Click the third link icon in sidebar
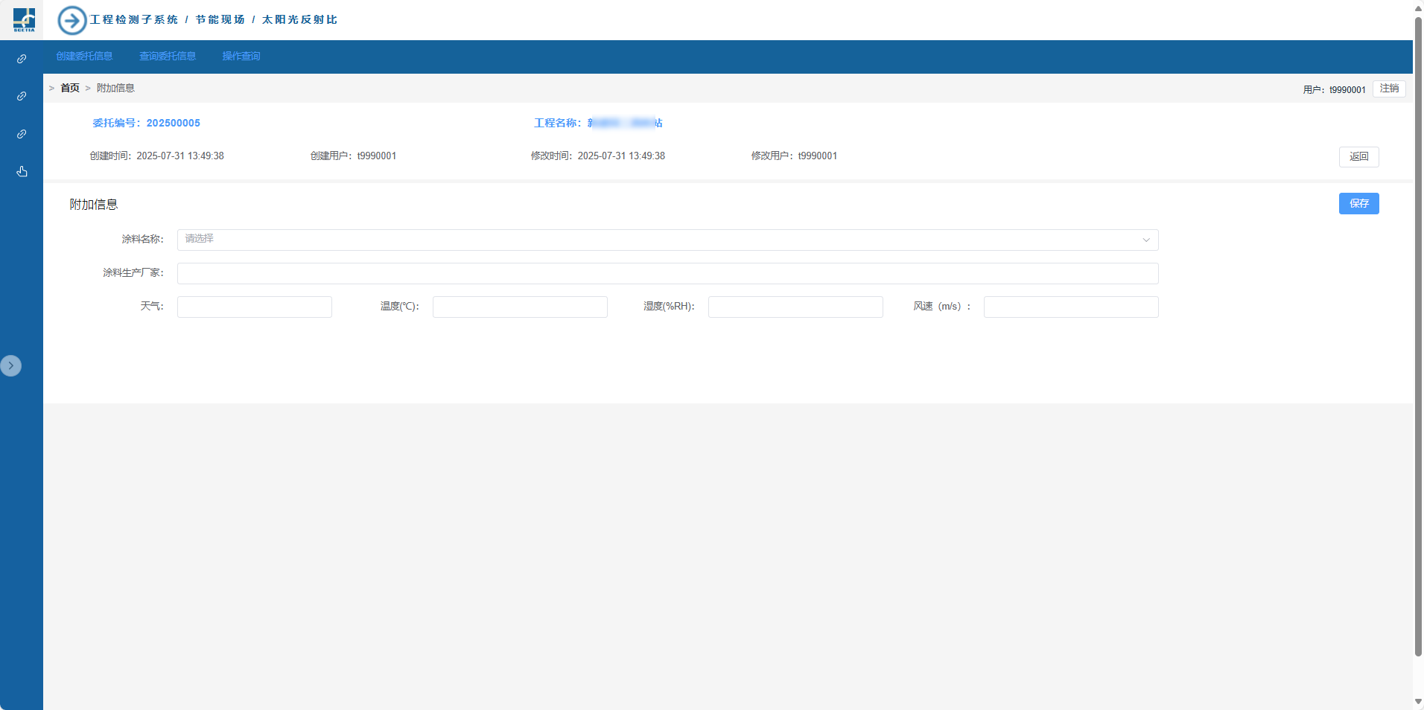This screenshot has width=1424, height=710. click(22, 134)
